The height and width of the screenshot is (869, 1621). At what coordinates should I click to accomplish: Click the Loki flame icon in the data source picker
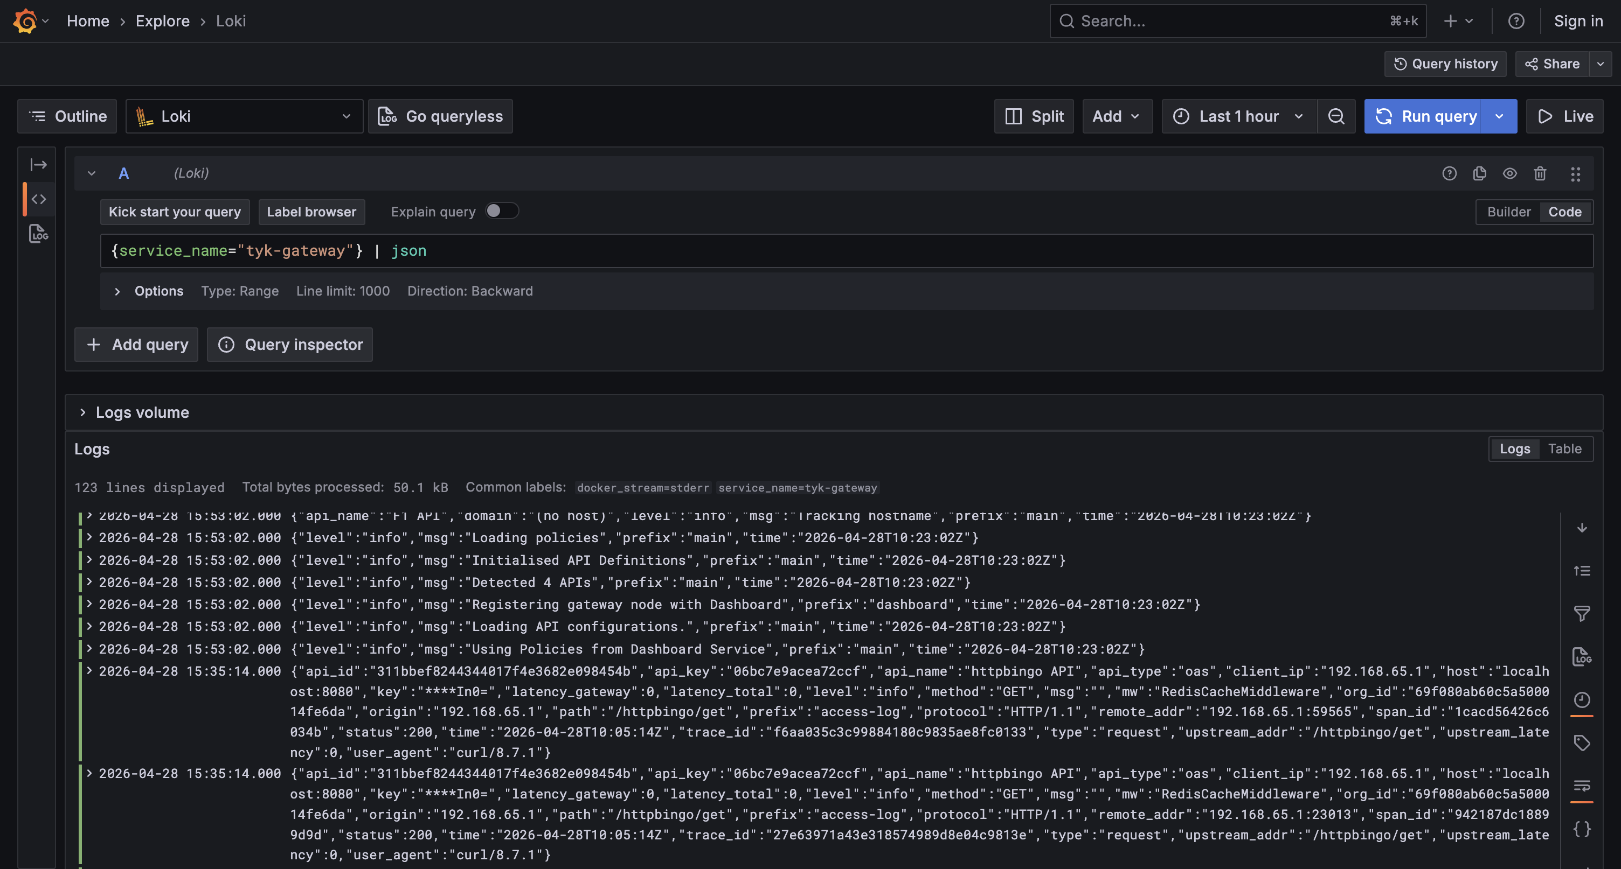[x=144, y=116]
